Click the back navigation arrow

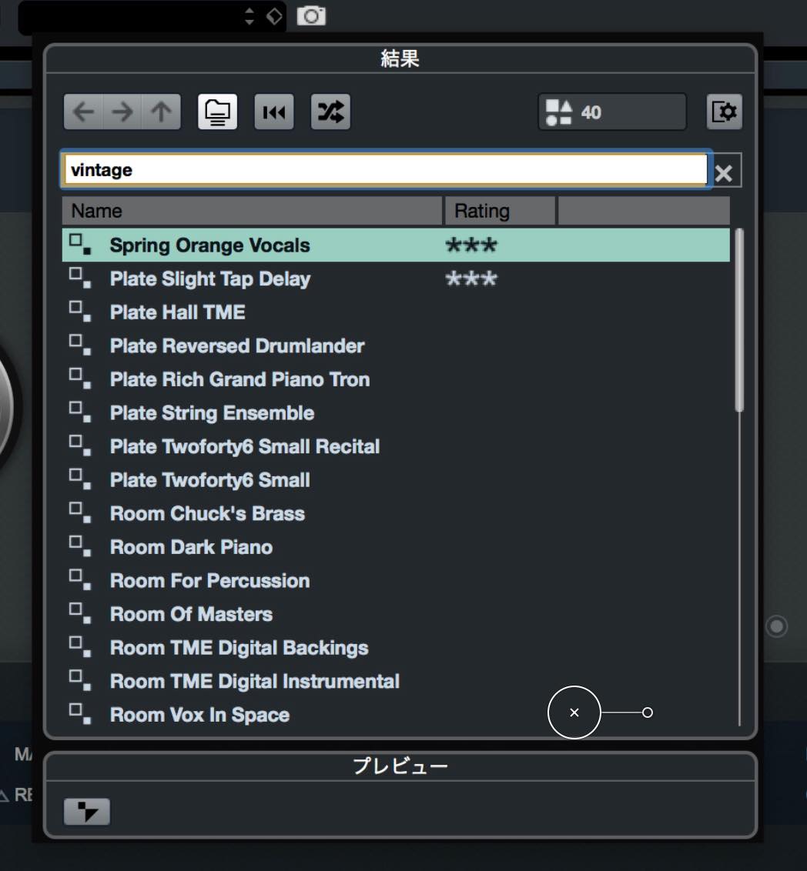click(x=84, y=112)
